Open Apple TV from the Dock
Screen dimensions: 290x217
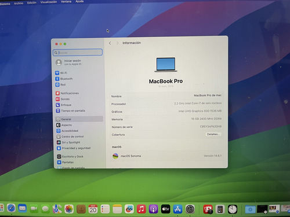click(166, 209)
